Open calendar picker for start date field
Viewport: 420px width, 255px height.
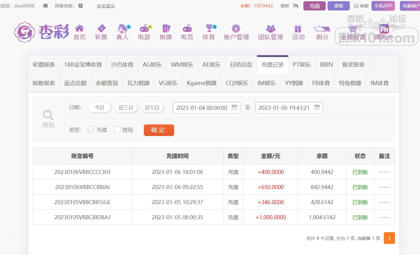[234, 108]
